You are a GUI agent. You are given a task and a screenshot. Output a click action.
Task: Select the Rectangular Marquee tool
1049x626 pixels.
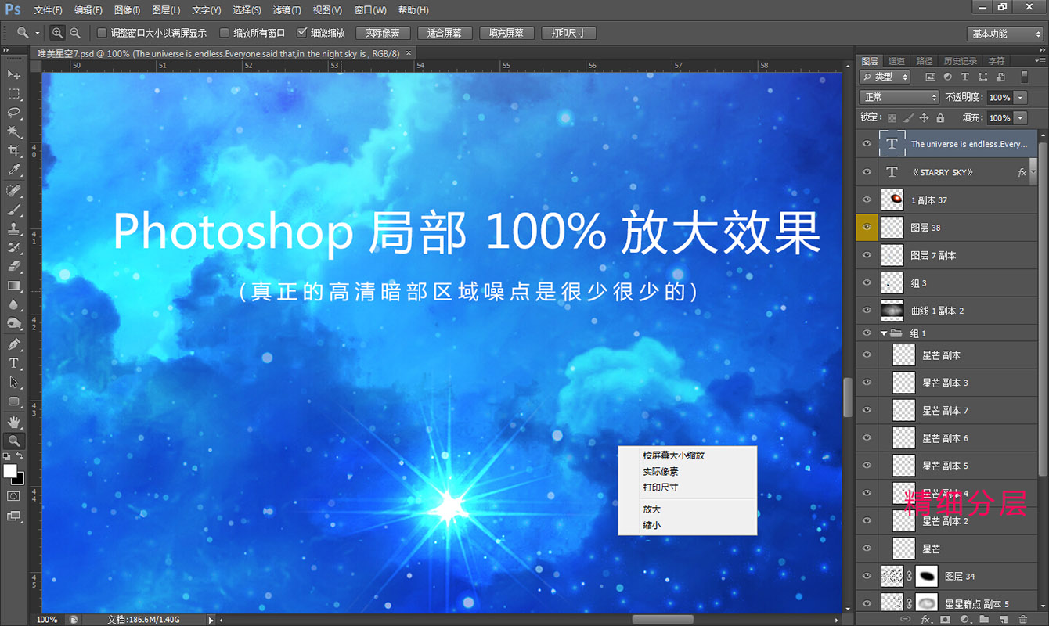[14, 94]
